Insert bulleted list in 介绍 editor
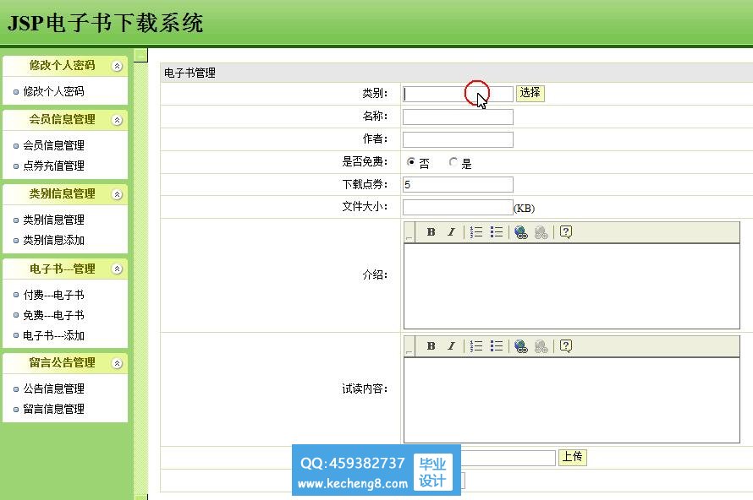Screen dimensions: 753x500 pos(497,232)
